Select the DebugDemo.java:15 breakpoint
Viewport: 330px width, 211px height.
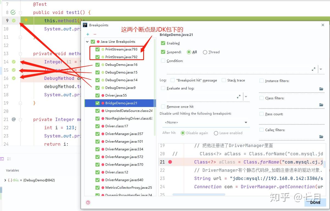121,72
